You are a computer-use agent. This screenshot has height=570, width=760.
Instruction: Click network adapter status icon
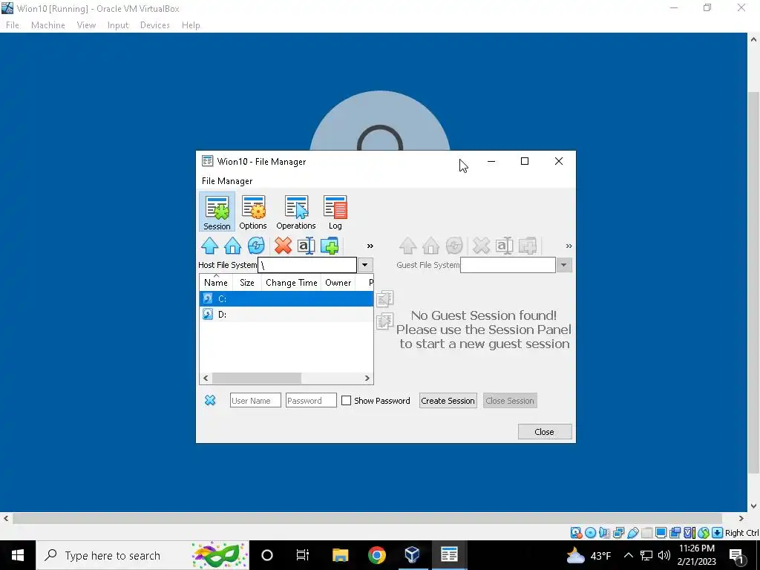(x=618, y=533)
